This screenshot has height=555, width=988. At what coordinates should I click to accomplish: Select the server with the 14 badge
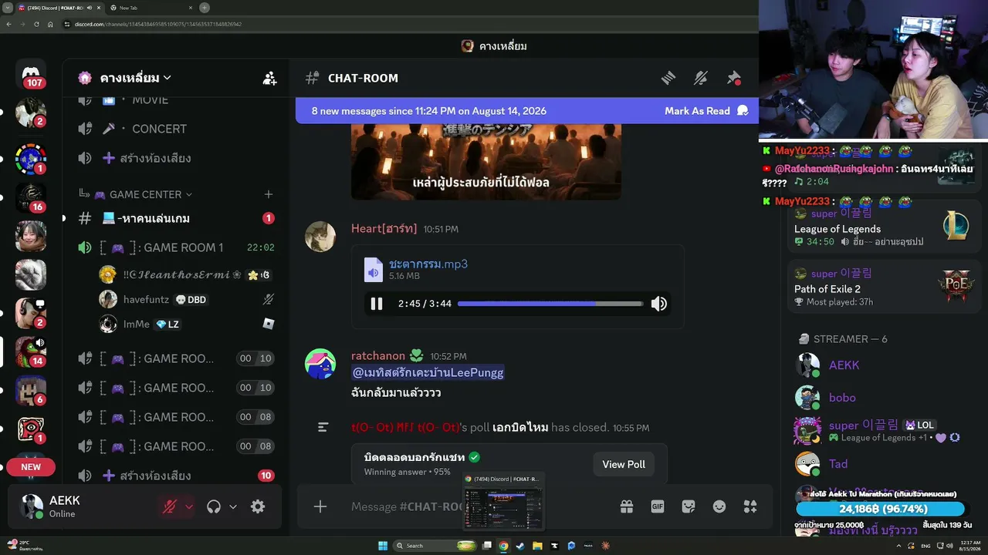[31, 352]
